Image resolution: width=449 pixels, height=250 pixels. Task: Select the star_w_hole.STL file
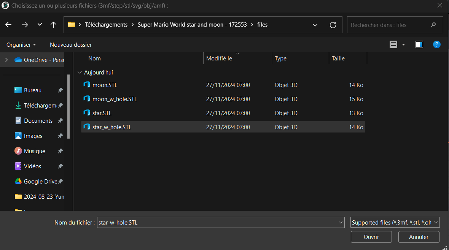click(x=223, y=127)
